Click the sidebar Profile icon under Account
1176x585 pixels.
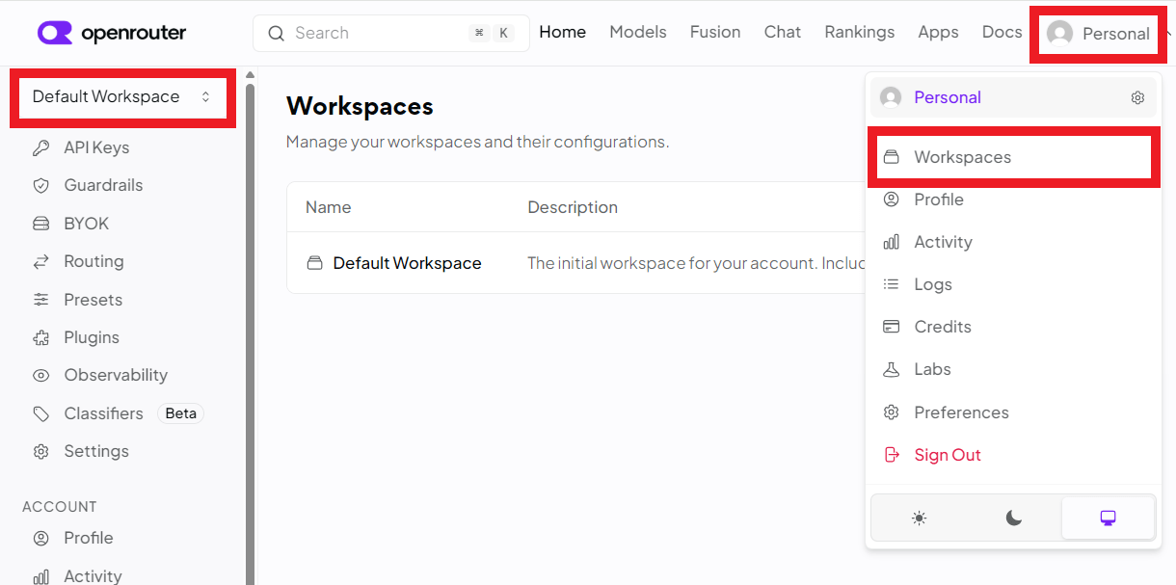point(40,538)
